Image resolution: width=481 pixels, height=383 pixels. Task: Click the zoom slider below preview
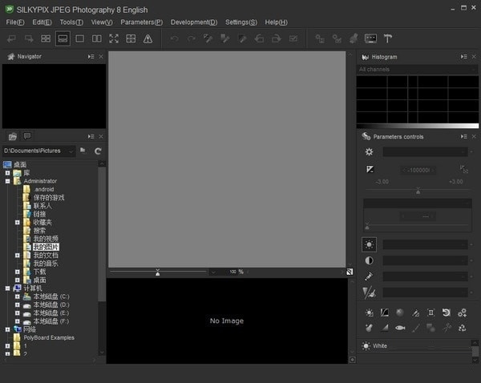coord(158,272)
